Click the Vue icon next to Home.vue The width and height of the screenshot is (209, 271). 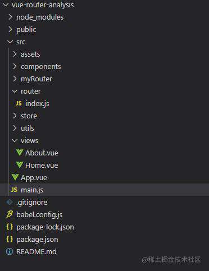[x=20, y=165]
